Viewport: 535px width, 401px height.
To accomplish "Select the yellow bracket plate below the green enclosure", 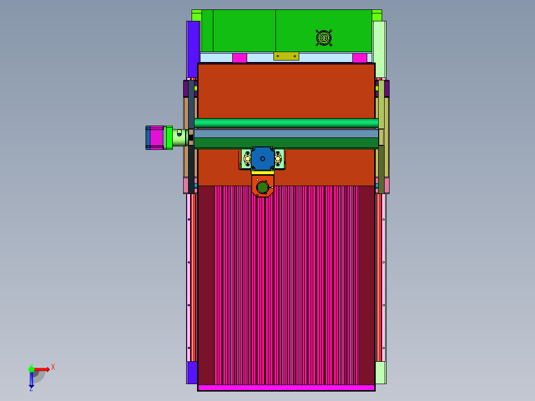I will coord(286,56).
